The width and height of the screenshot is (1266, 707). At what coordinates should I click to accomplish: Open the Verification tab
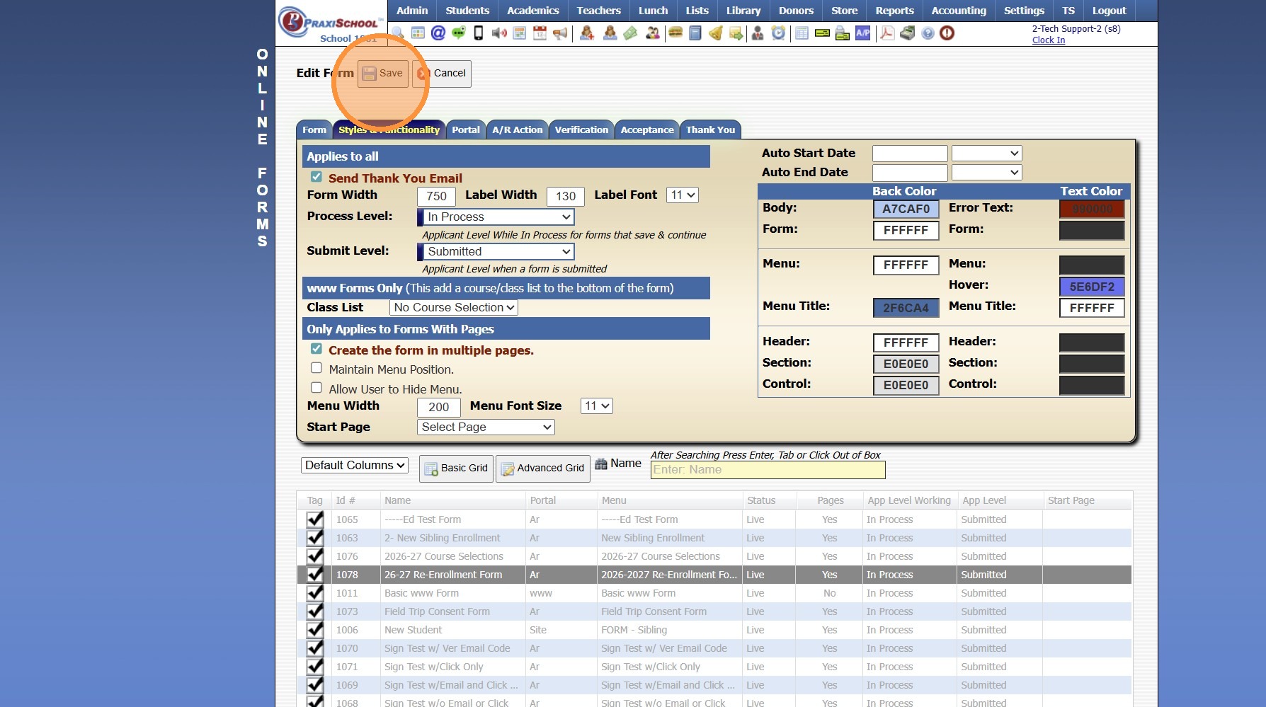point(581,130)
